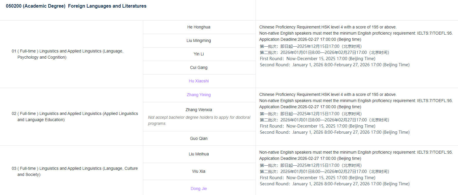
Task: Open the Zhang Yining supervisor link
Action: pos(199,95)
